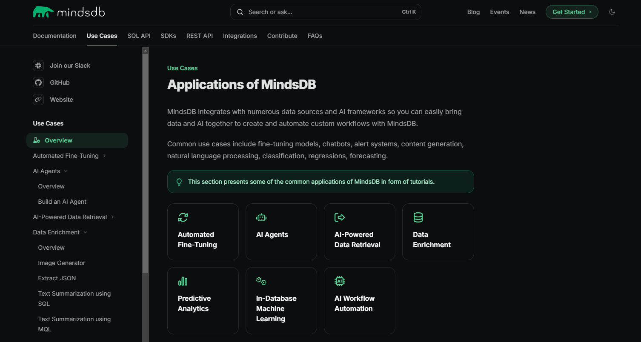Click the Website link icon in sidebar
Screen dimensions: 641x342
point(38,100)
